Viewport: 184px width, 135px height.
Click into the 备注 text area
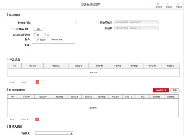[x=53, y=49]
